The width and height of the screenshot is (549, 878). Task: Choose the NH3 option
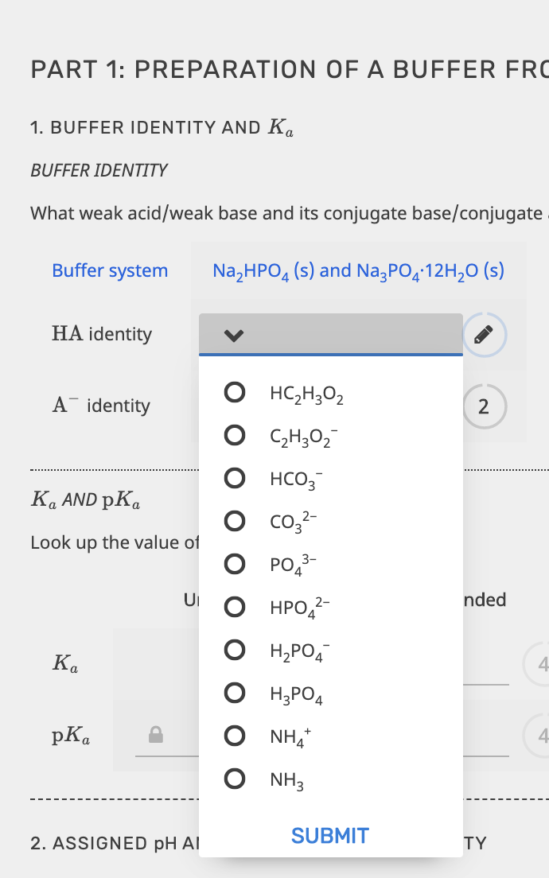(x=235, y=779)
